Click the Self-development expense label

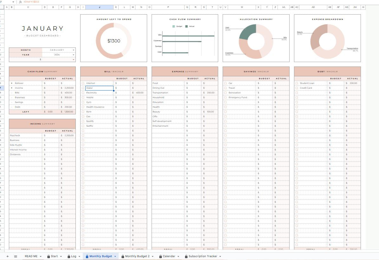coord(162,121)
